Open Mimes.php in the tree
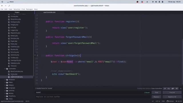The image size is (183, 103). pyautogui.click(x=14, y=36)
